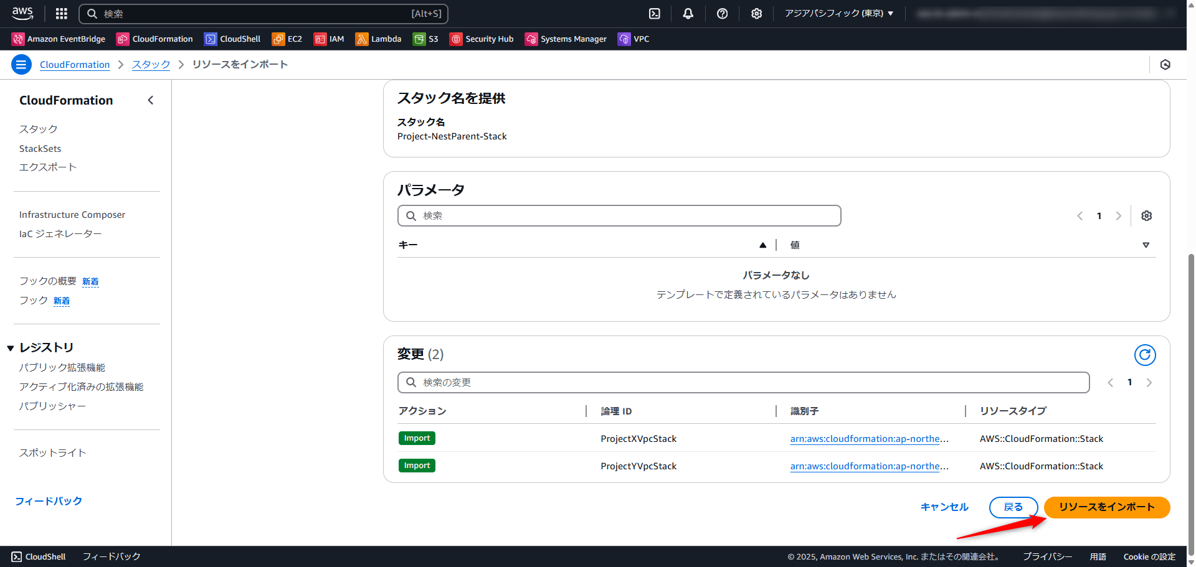Click 用語 in footer
This screenshot has height=567, width=1196.
pos(1098,556)
